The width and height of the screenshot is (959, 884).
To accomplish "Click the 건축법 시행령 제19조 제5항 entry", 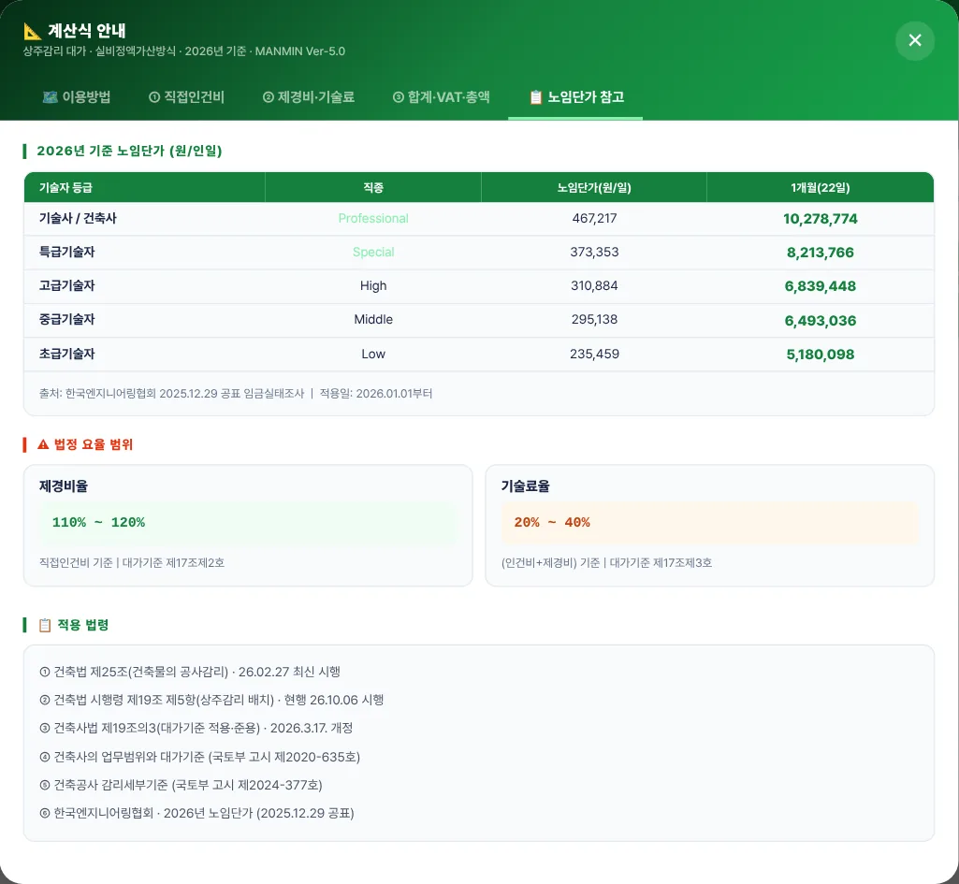I will 211,700.
